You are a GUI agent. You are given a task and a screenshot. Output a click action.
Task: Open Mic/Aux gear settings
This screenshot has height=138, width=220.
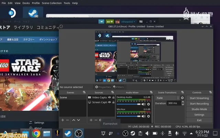pos(148,116)
